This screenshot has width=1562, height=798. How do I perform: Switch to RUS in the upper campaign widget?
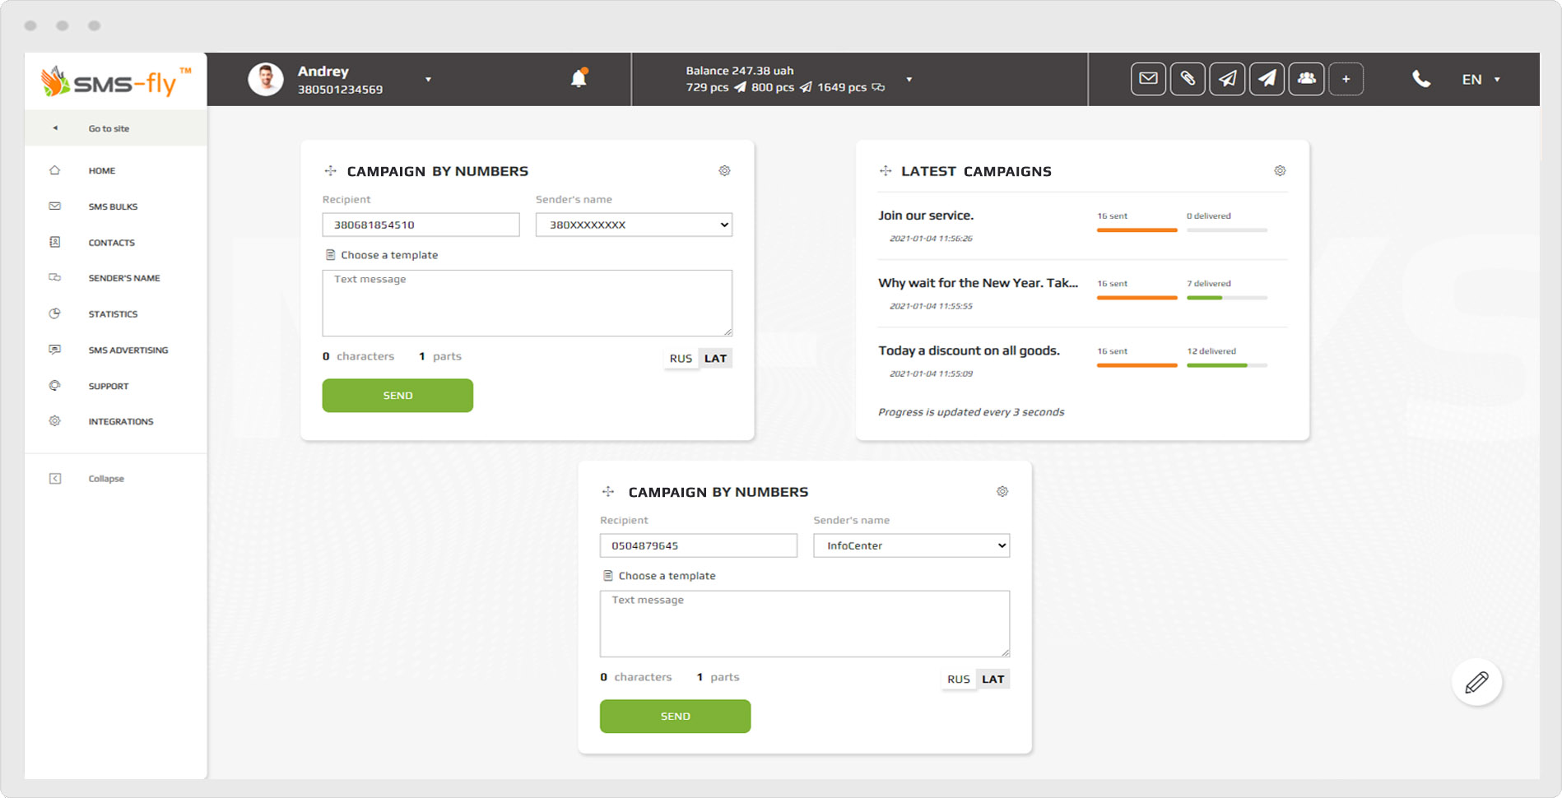coord(681,358)
